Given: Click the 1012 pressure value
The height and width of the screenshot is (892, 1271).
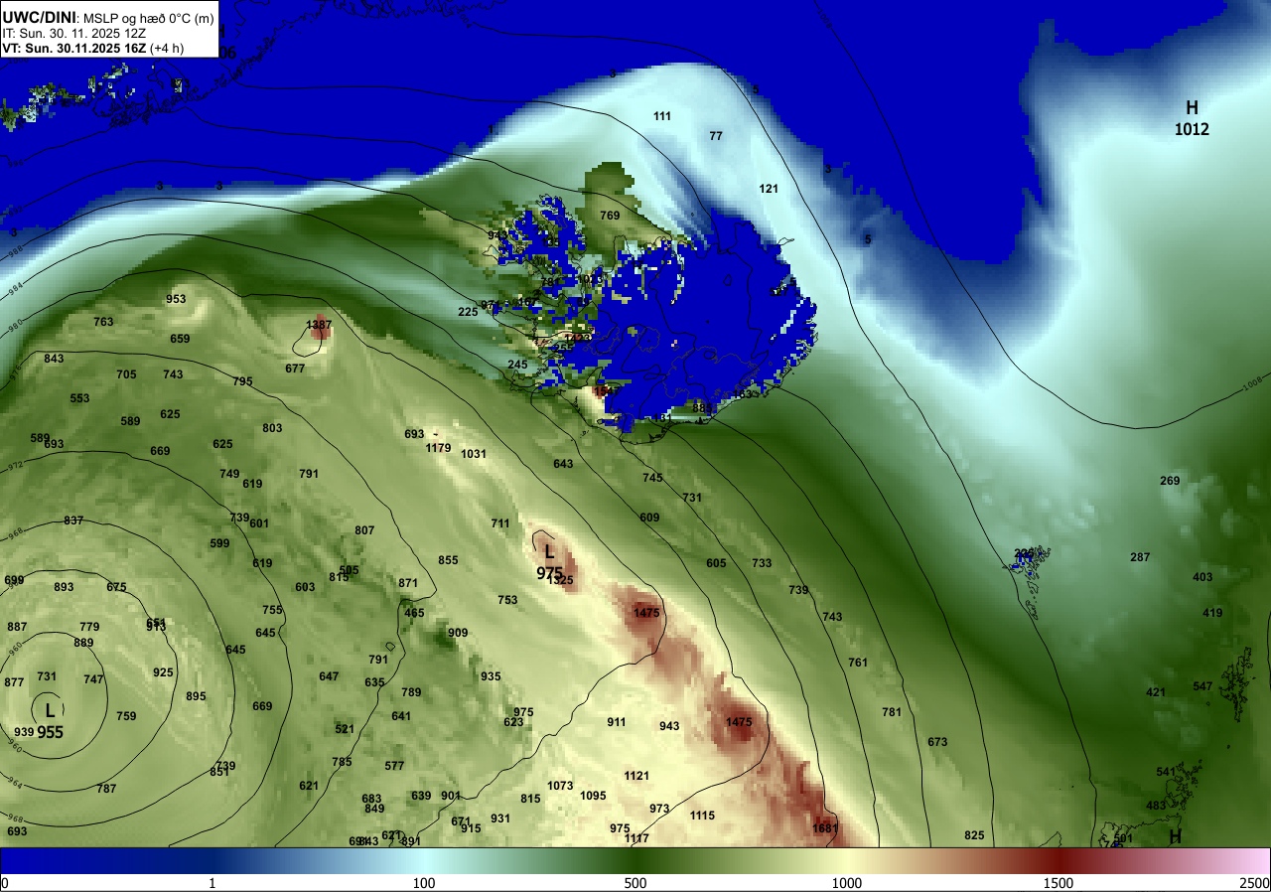Looking at the screenshot, I should coord(1192,129).
